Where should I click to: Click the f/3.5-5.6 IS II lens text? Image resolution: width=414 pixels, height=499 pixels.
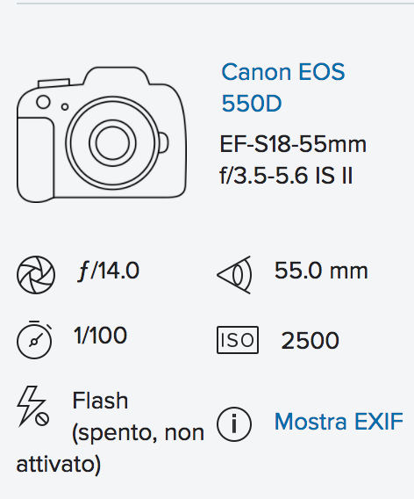286,176
